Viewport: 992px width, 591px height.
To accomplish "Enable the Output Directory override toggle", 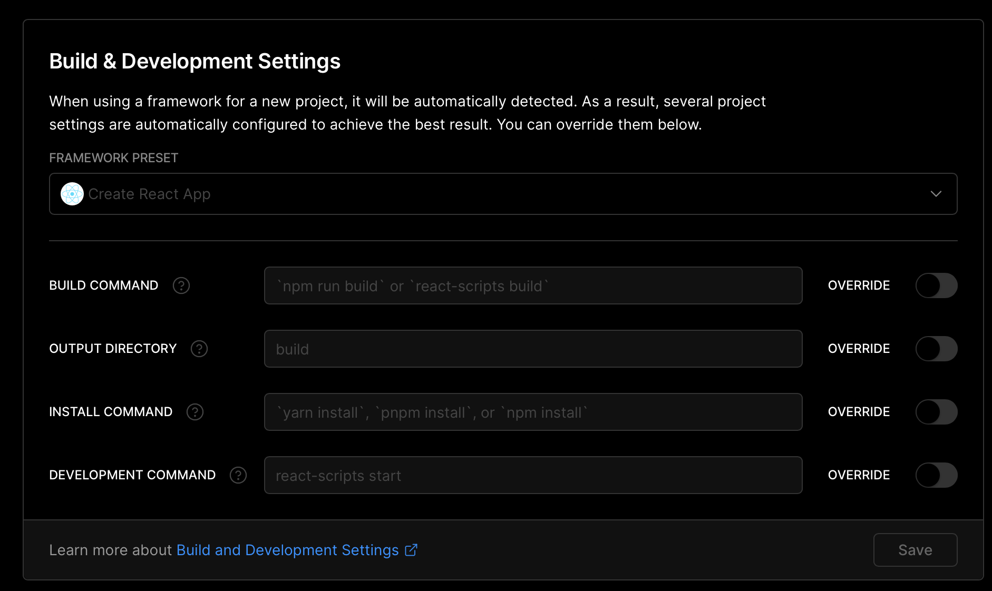I will (936, 349).
